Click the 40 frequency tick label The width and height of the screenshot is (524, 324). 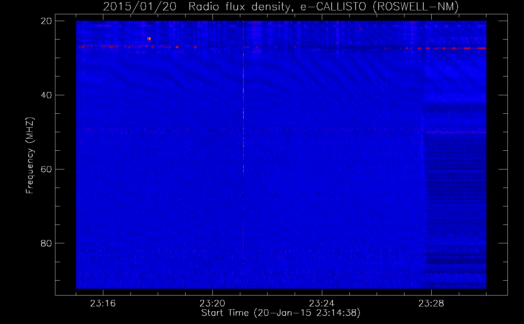tap(46, 95)
